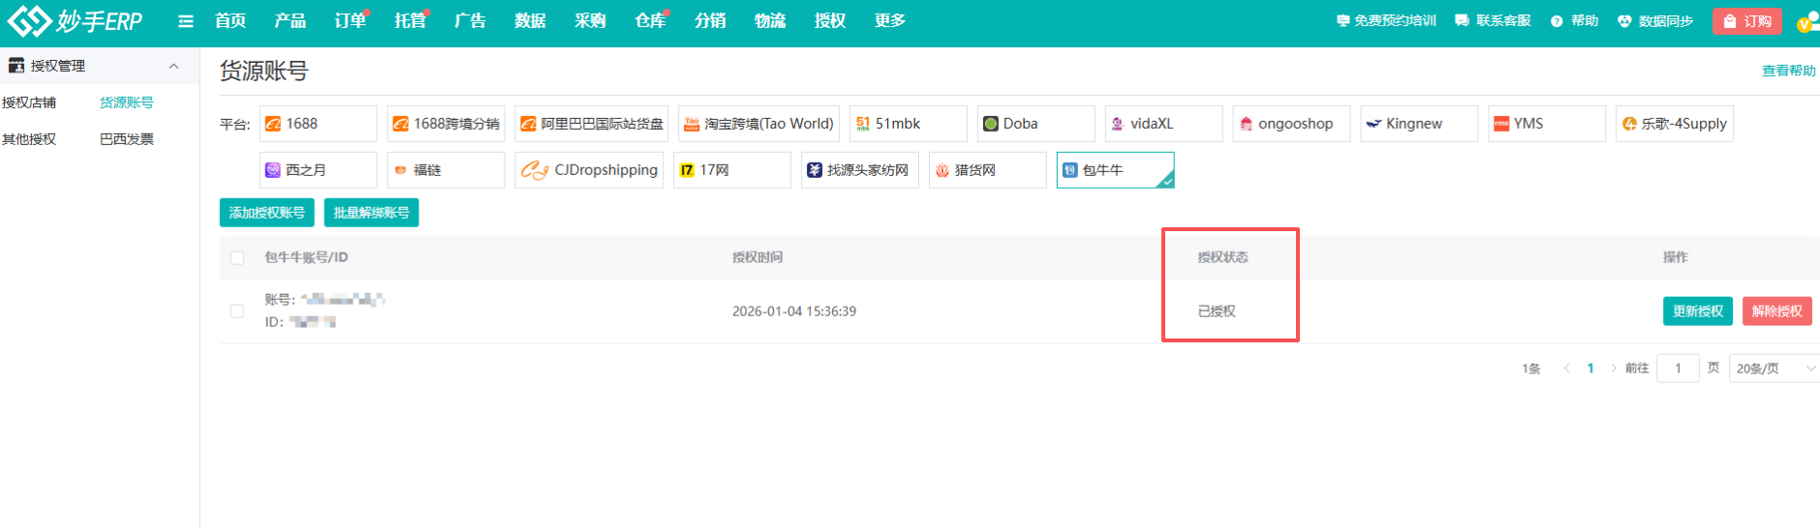Click the 包牛牛 platform icon

pyautogui.click(x=1070, y=170)
